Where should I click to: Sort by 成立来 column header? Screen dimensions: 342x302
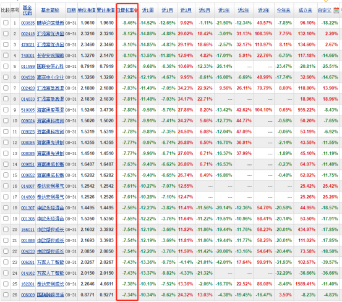306,10
